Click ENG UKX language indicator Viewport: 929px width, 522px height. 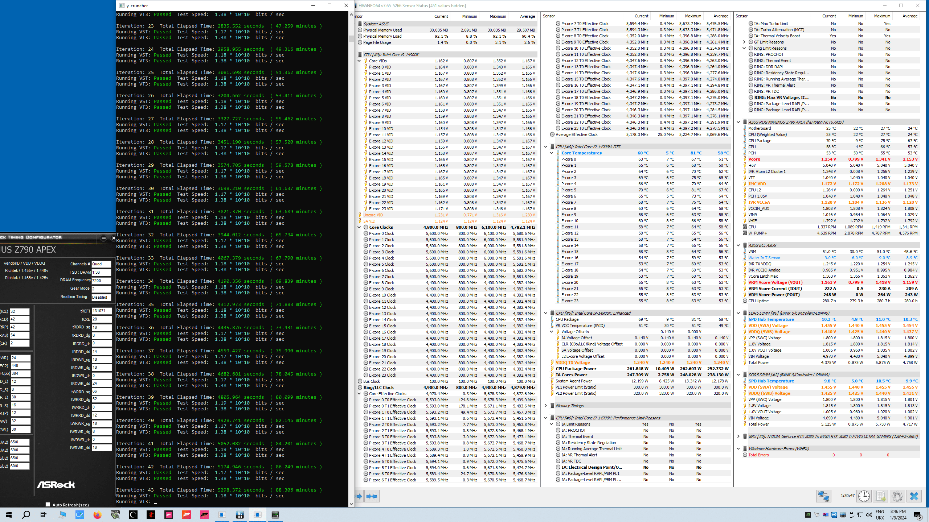pyautogui.click(x=880, y=515)
